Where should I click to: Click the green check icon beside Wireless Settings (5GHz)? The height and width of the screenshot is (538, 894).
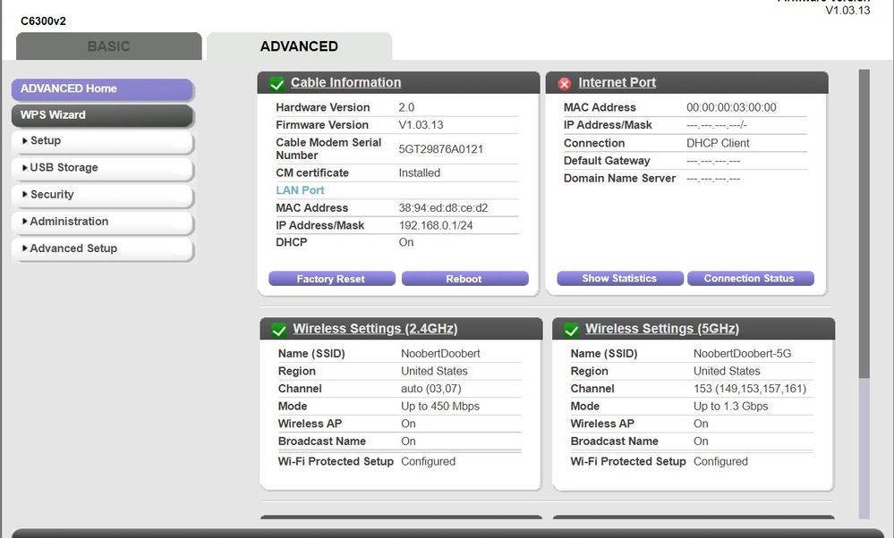tap(571, 328)
